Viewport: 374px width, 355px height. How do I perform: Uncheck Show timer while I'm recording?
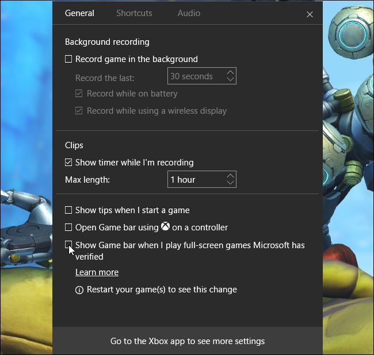pos(68,163)
